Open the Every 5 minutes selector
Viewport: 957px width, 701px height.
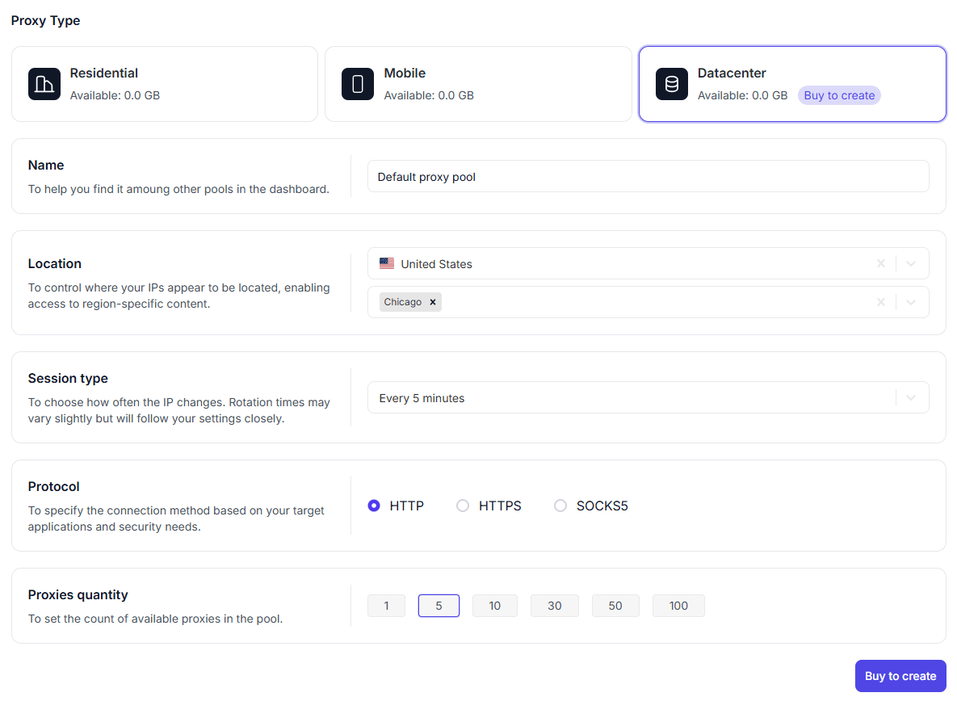point(648,398)
